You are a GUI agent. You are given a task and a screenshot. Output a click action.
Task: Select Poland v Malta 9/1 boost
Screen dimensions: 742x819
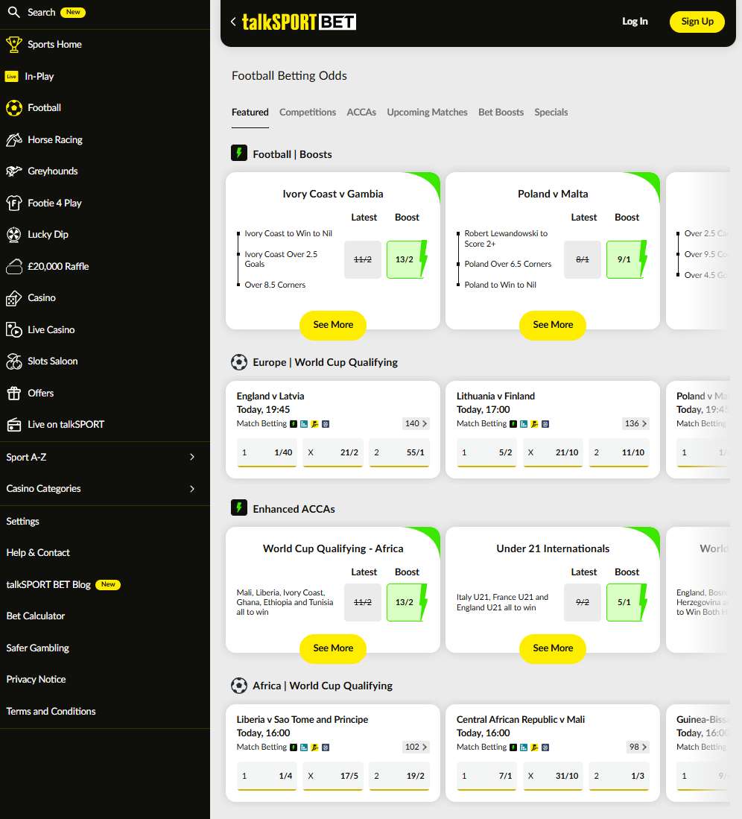626,259
